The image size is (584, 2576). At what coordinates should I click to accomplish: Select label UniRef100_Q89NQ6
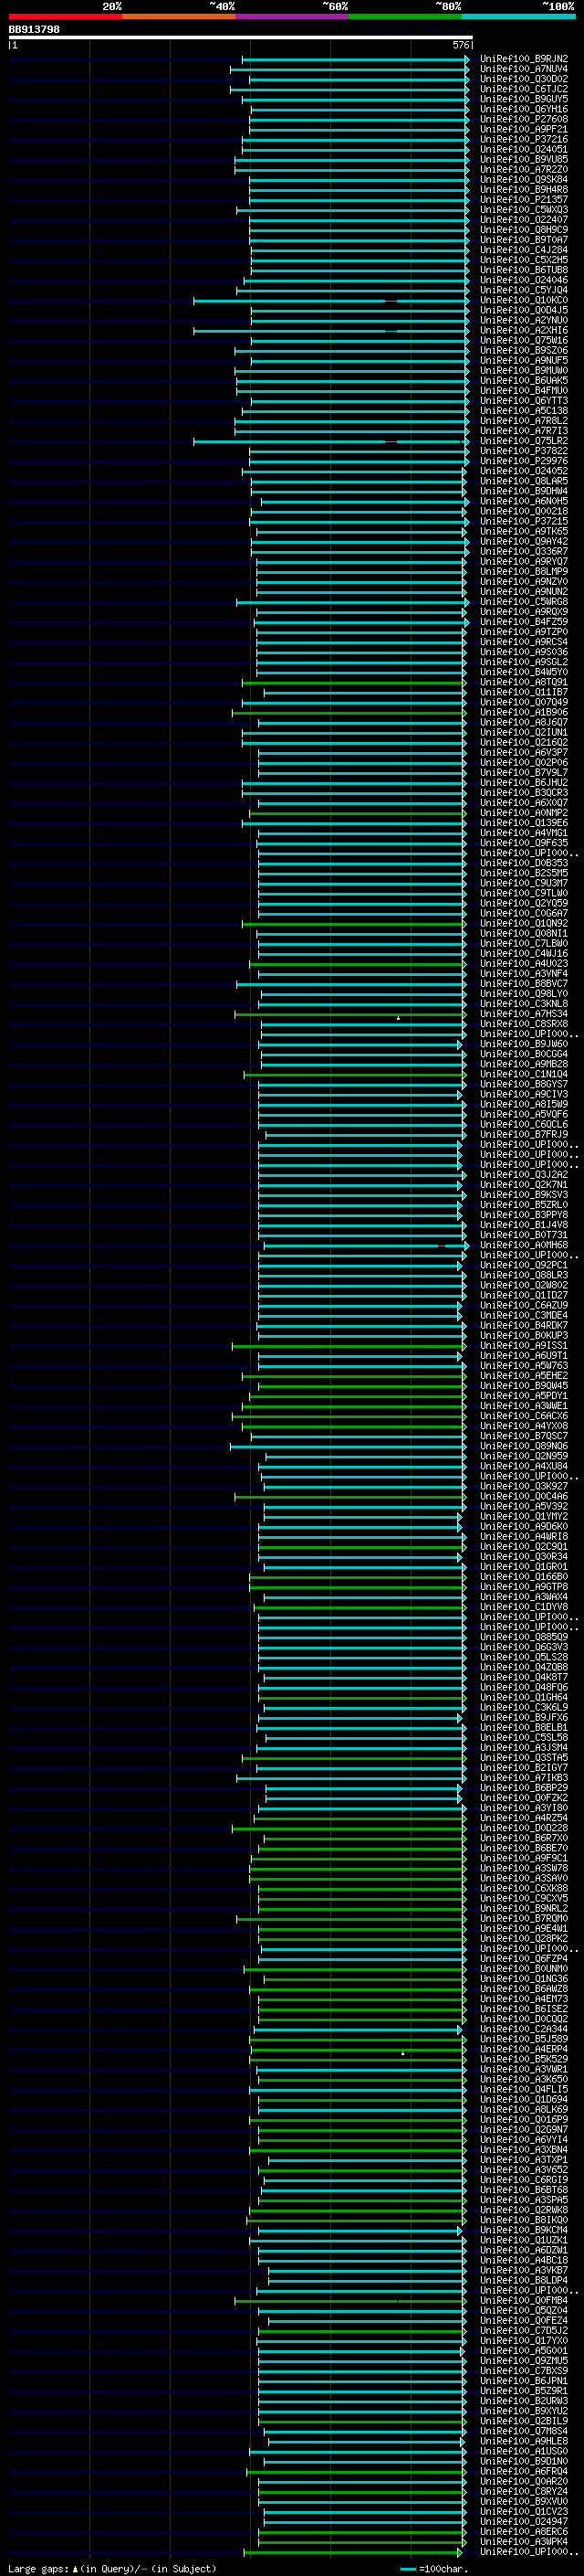524,1446
